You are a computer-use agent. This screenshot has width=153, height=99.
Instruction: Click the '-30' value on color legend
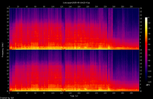[149, 34]
